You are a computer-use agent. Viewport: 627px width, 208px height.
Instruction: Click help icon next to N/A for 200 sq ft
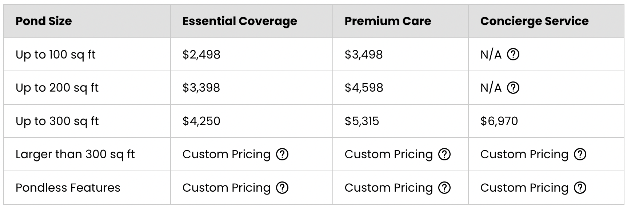513,88
